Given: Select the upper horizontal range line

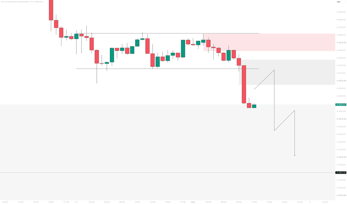Looking at the screenshot, I should tap(168, 33).
